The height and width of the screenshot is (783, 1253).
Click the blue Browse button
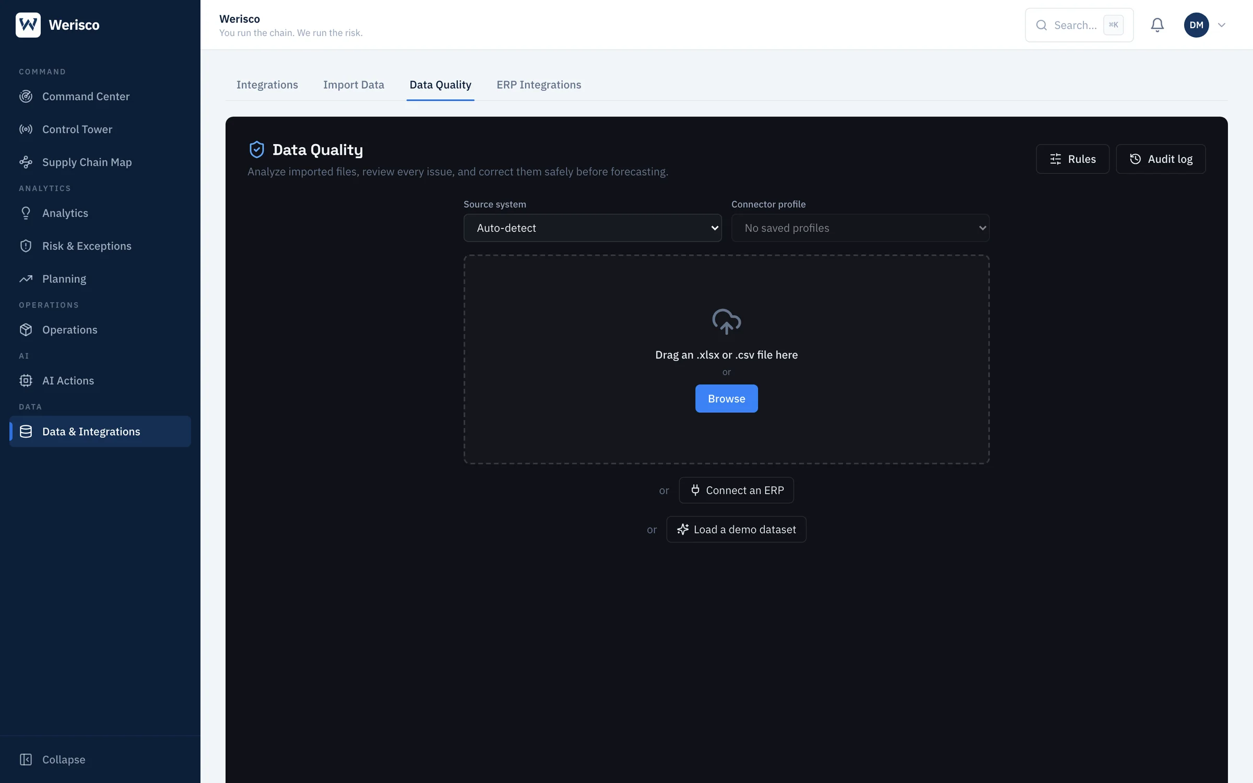tap(726, 399)
